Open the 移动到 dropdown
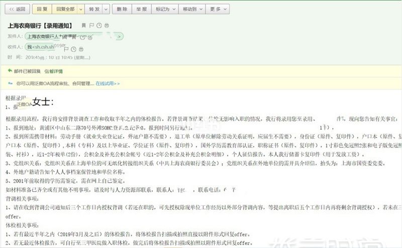This screenshot has height=248, width=402. click(192, 9)
